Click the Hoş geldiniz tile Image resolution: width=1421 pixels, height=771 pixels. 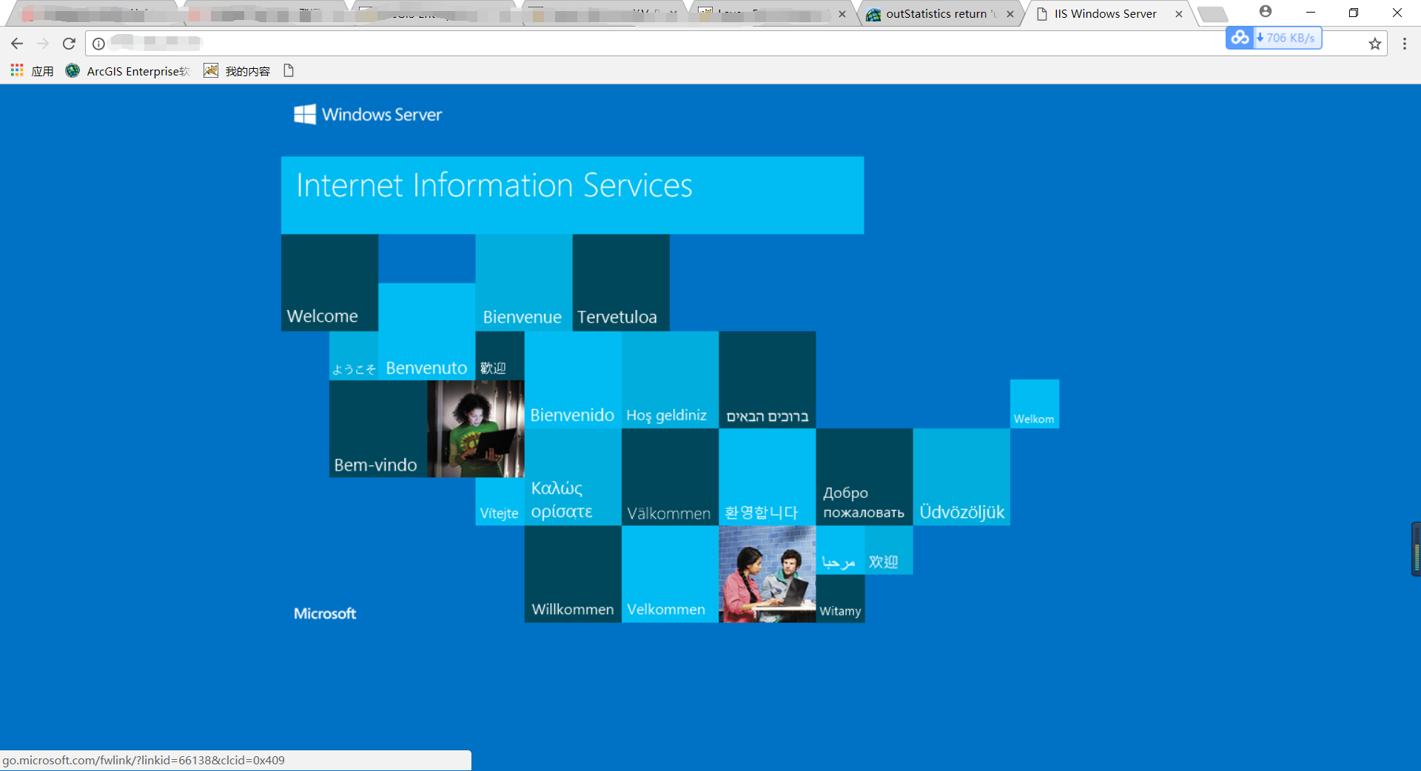(670, 380)
